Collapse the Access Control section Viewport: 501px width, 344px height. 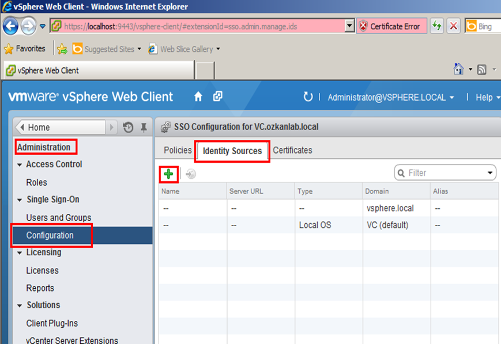(20, 165)
